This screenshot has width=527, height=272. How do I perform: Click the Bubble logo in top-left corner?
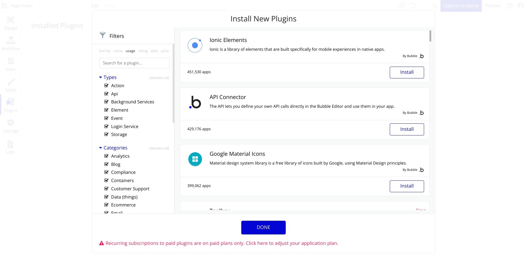[x=4, y=5]
